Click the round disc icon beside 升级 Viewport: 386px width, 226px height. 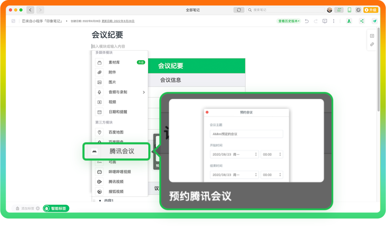[358, 10]
